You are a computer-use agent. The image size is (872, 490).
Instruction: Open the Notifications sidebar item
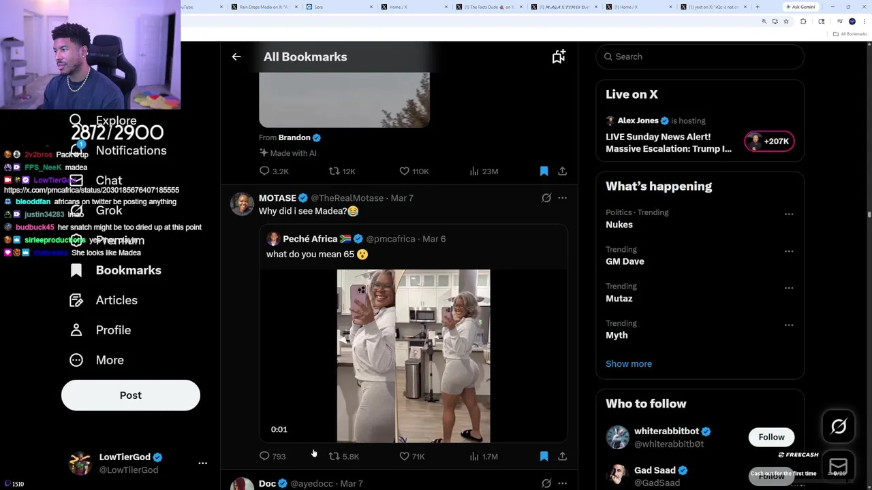[x=117, y=150]
